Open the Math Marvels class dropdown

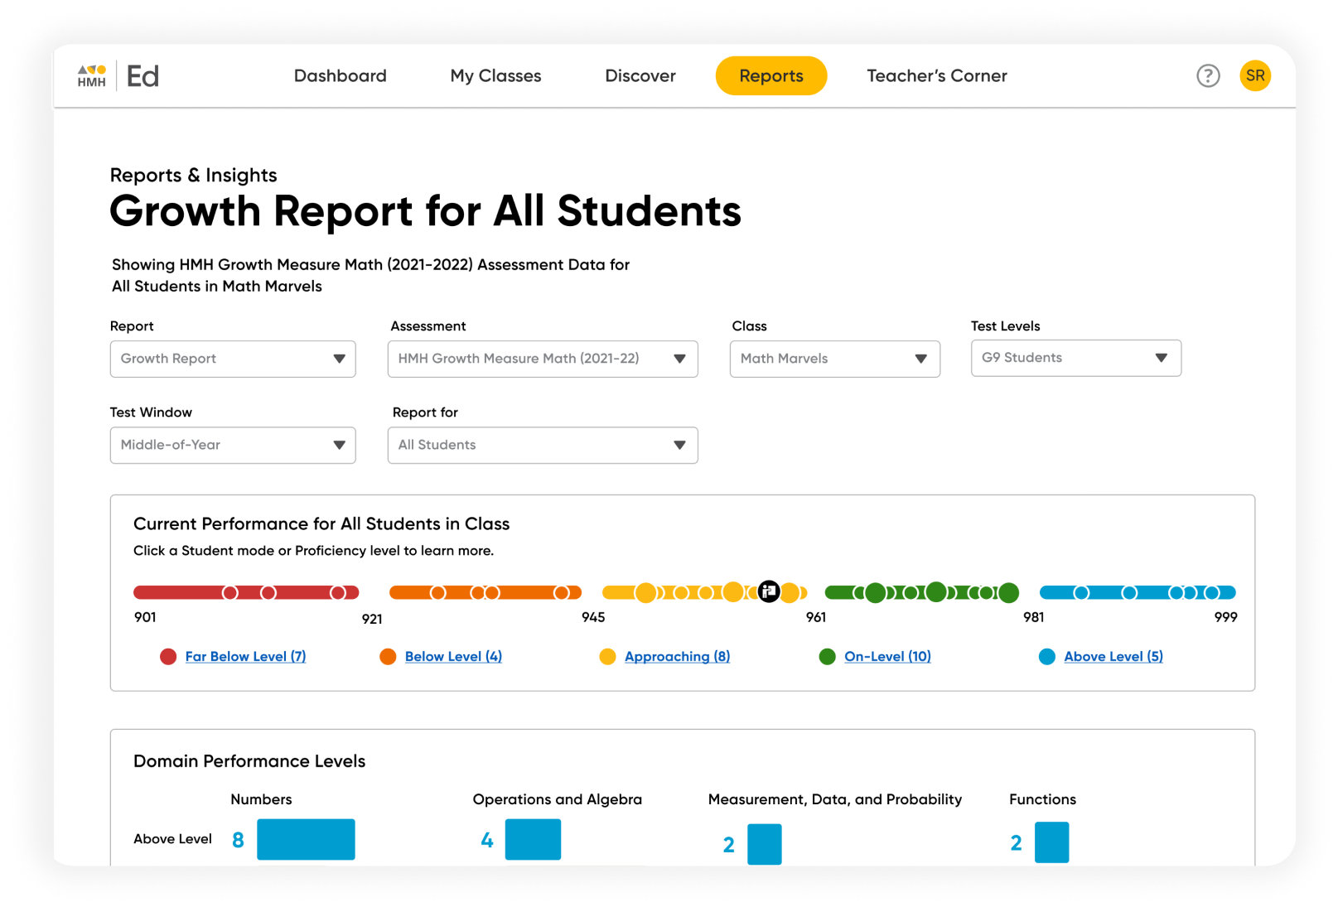click(x=834, y=359)
